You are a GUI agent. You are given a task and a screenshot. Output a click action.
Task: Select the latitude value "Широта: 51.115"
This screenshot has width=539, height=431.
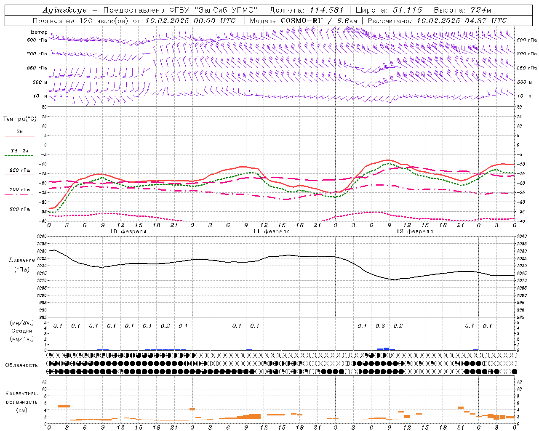tap(389, 10)
